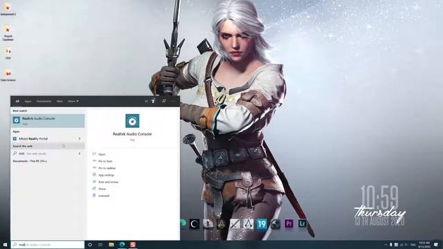Click Share in the preview pane
443x249 pixels.
pyautogui.click(x=102, y=189)
